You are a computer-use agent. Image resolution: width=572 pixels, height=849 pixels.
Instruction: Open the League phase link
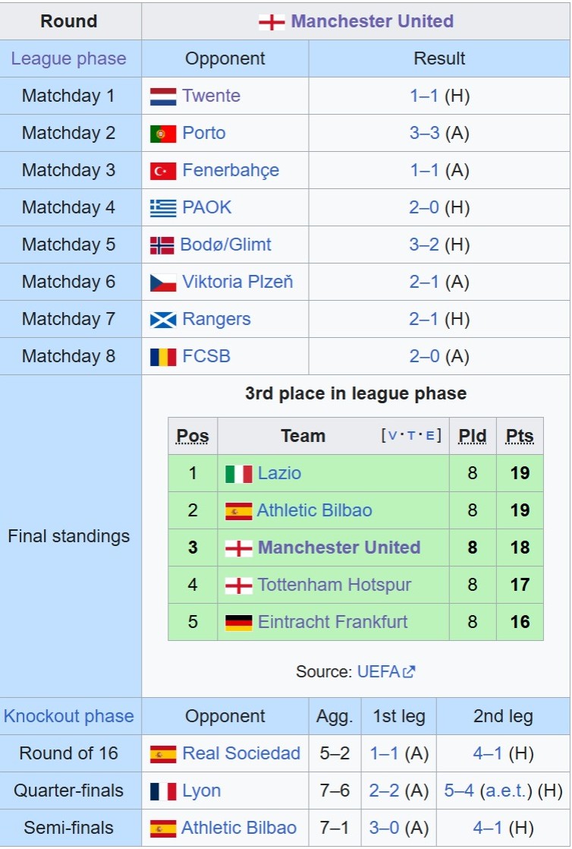(x=69, y=58)
